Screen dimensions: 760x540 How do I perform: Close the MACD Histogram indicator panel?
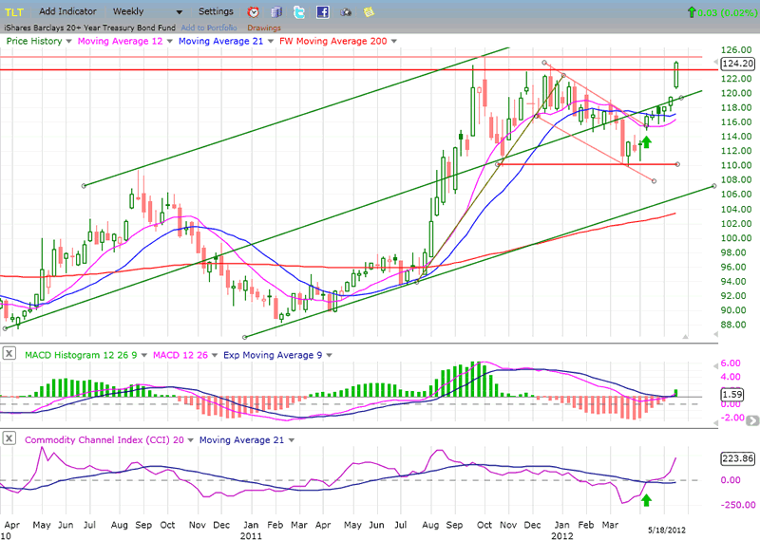(9, 354)
